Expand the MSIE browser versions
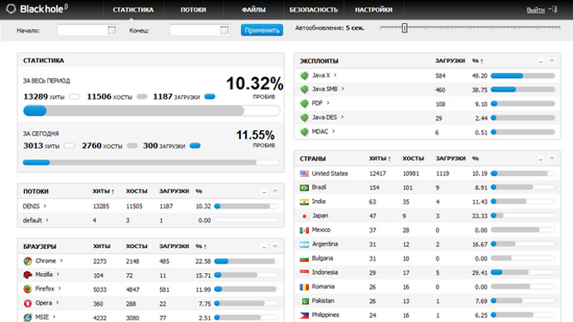Screen dimensions: 573x322 click(x=54, y=317)
